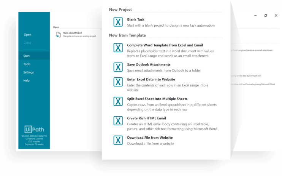Select the Save Outlook Attachments template title
Image resolution: width=282 pixels, height=176 pixels.
pyautogui.click(x=149, y=64)
